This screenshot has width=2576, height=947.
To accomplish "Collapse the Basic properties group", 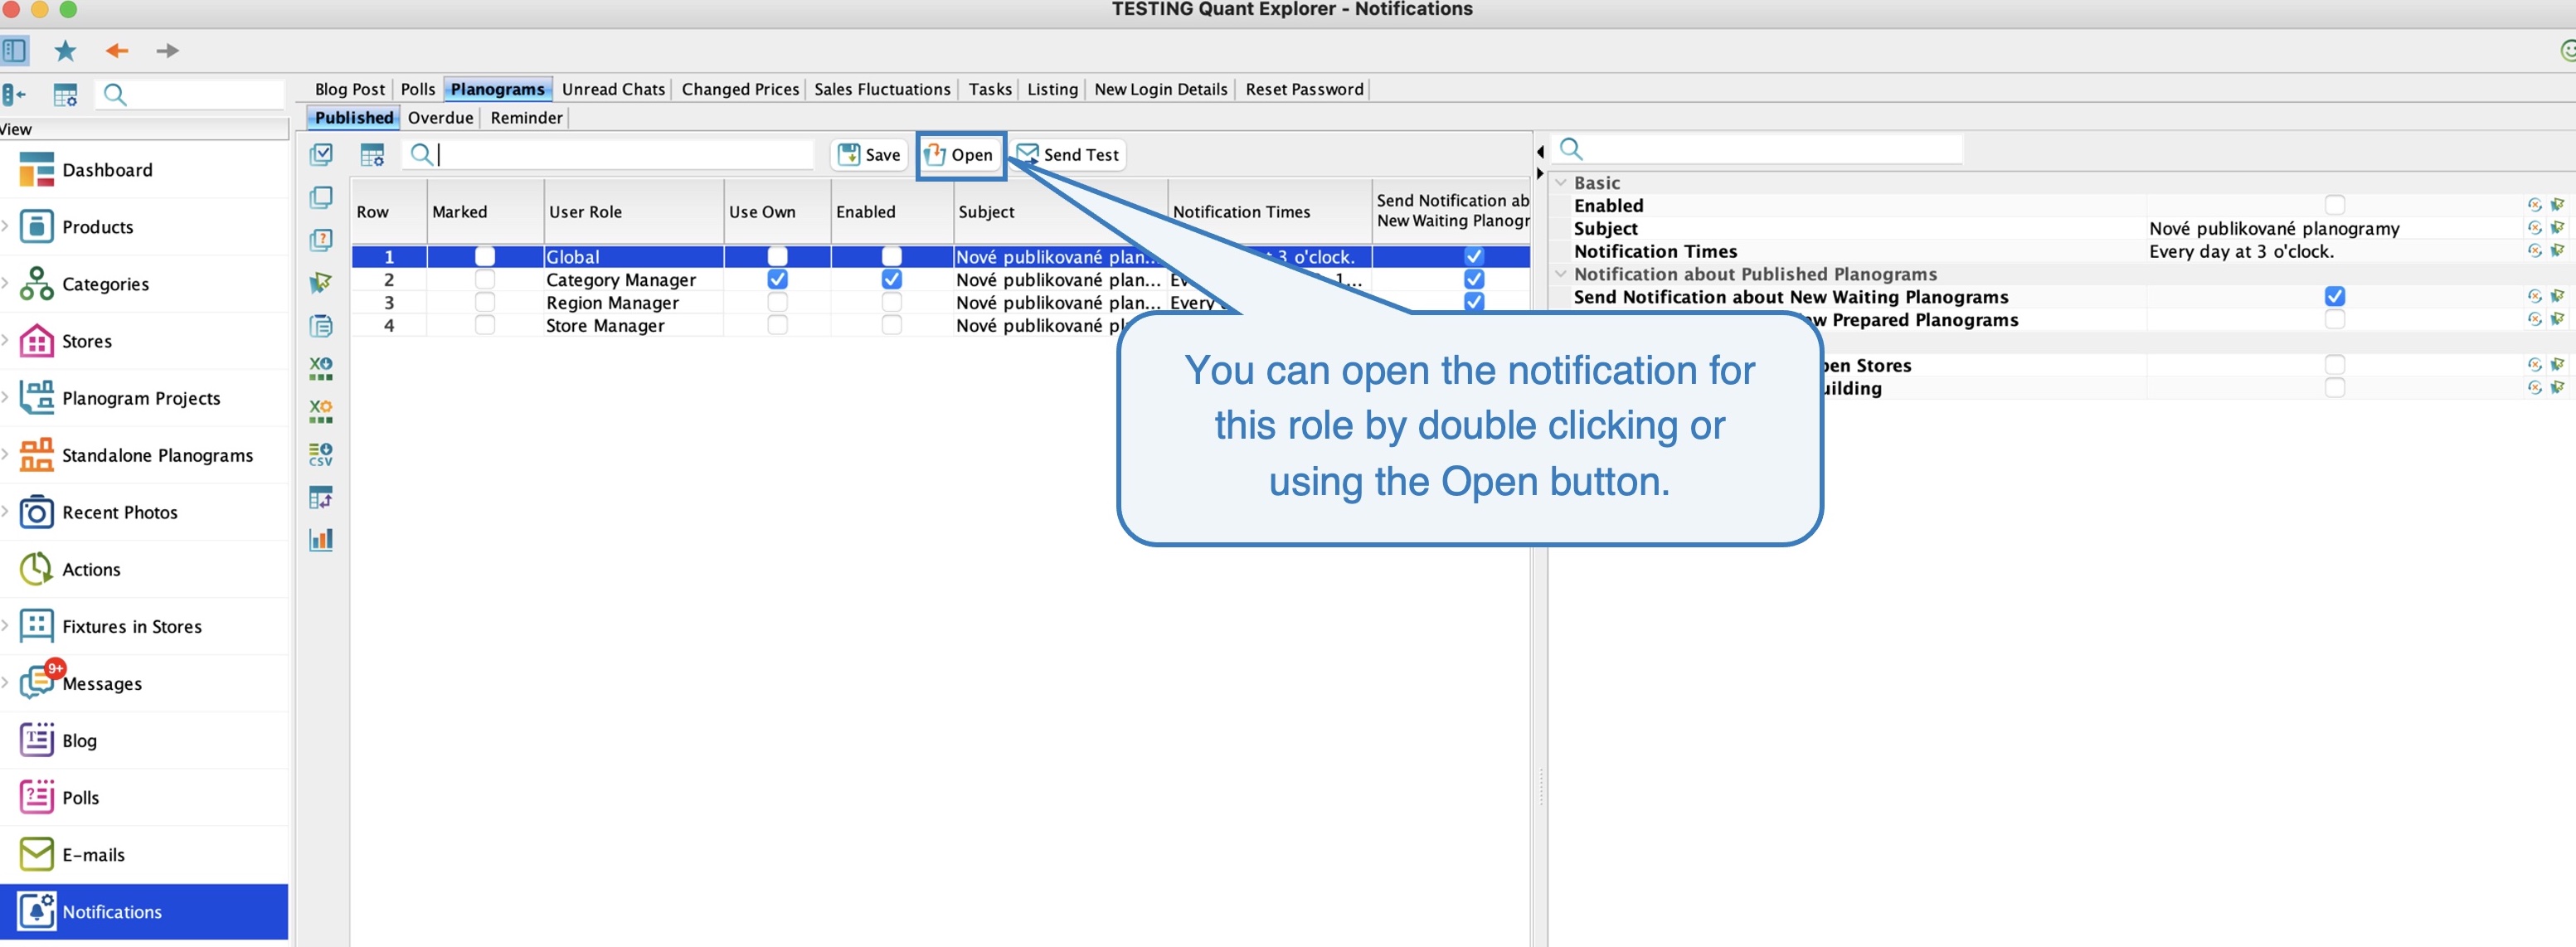I will tap(1561, 183).
